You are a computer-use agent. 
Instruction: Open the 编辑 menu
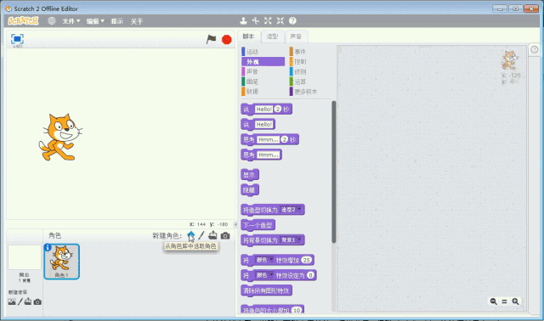pos(95,21)
